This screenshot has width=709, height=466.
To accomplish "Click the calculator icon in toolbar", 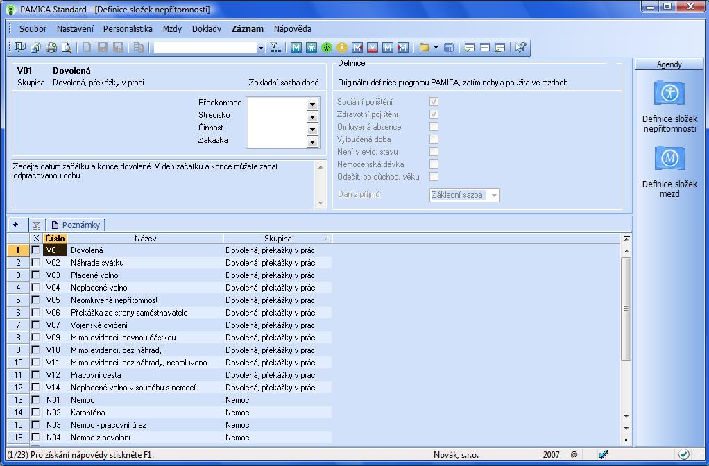I will point(449,48).
